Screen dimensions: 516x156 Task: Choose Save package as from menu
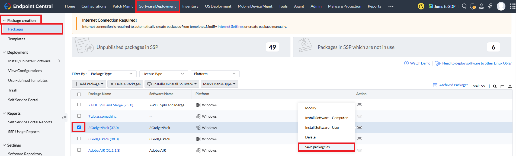tap(317, 147)
